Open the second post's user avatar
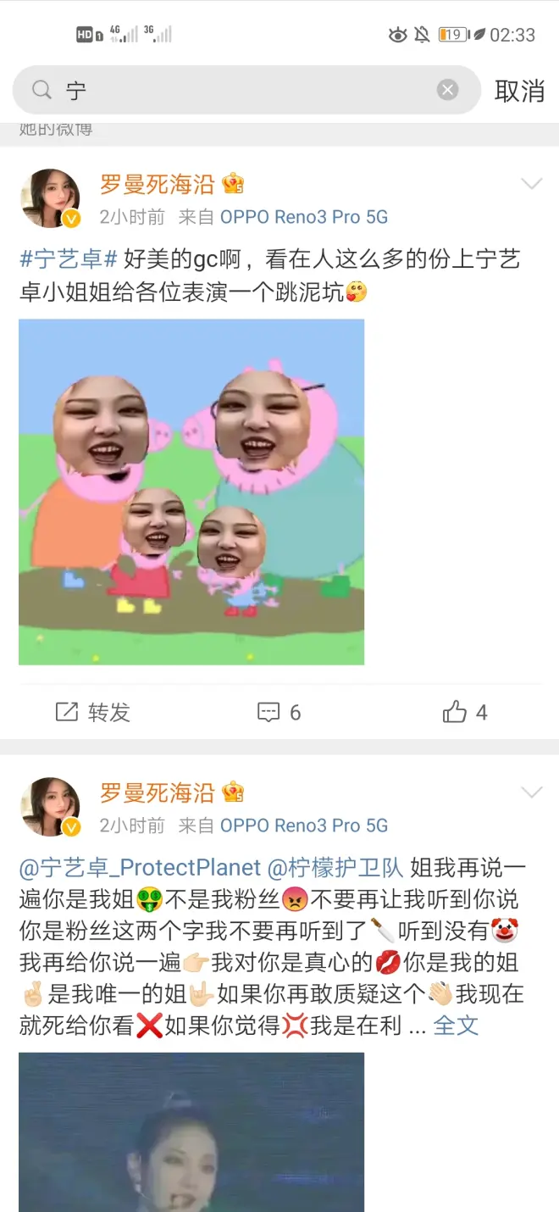Screen dimensions: 559x1212 click(x=49, y=807)
